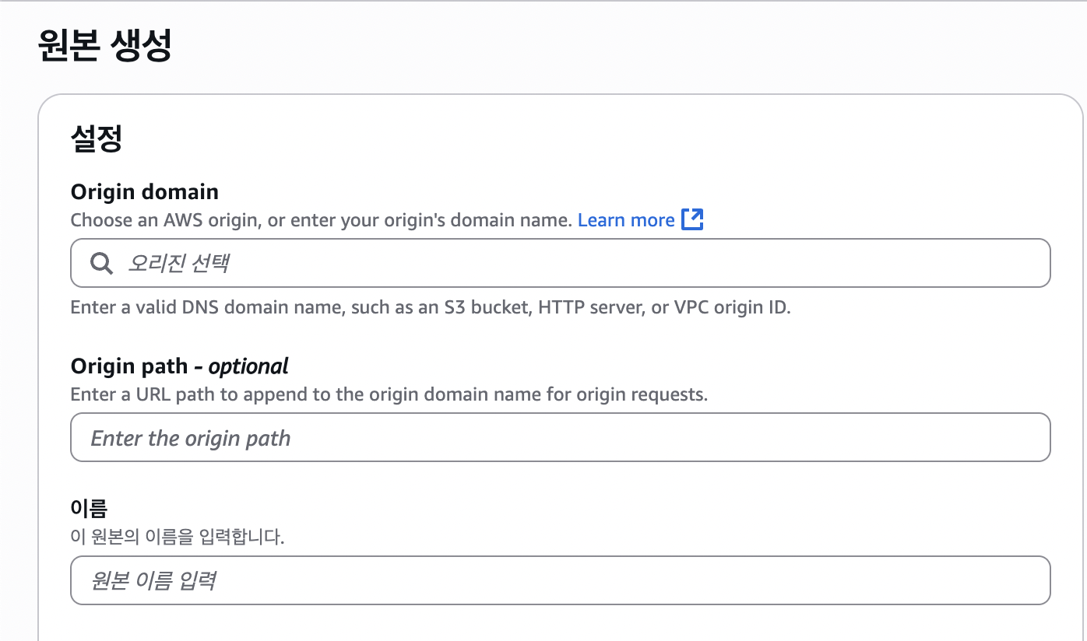Image resolution: width=1087 pixels, height=641 pixels.
Task: Click the Origin domain field label
Action: point(145,191)
